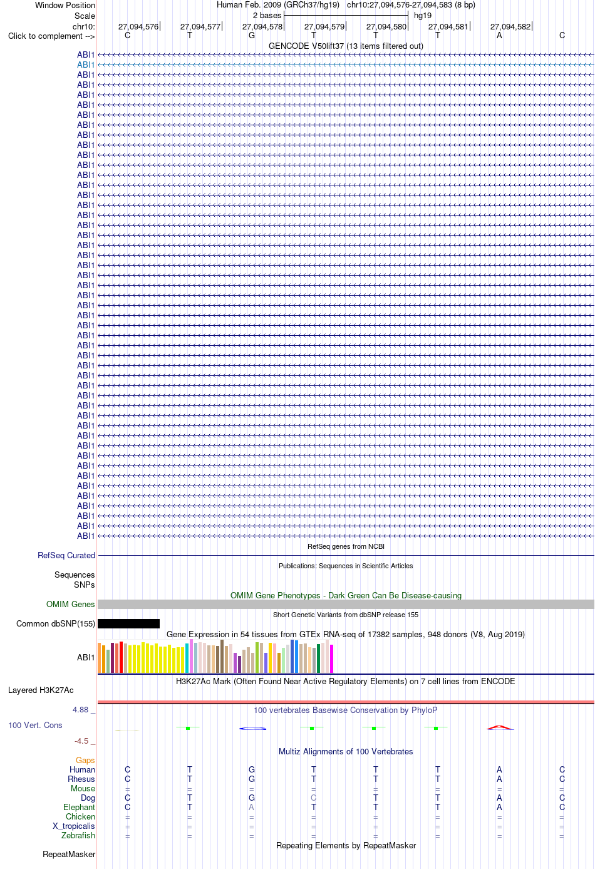This screenshot has height=869, width=595.
Task: Click the magenta last bar in GTEx chart
Action: click(x=332, y=658)
